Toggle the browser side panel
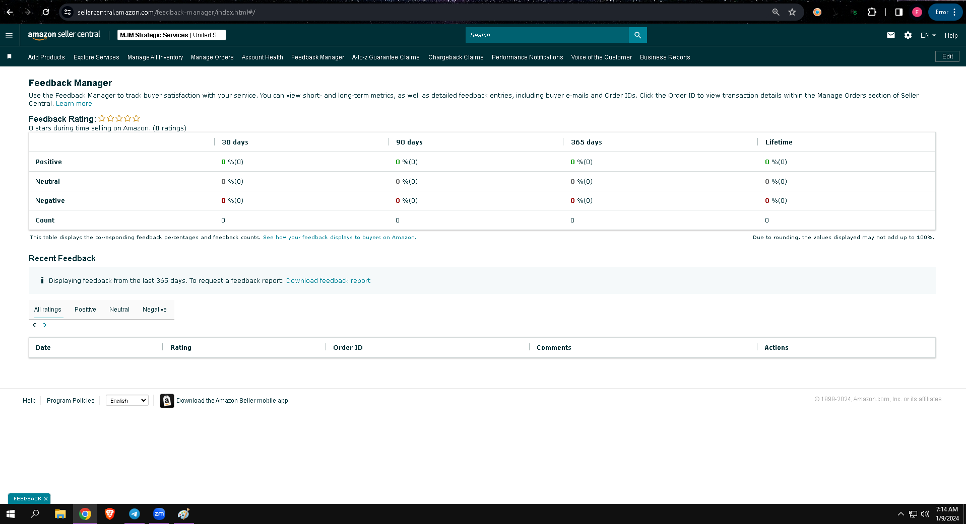966x524 pixels. 898,12
